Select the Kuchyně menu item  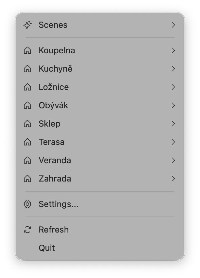[56, 69]
